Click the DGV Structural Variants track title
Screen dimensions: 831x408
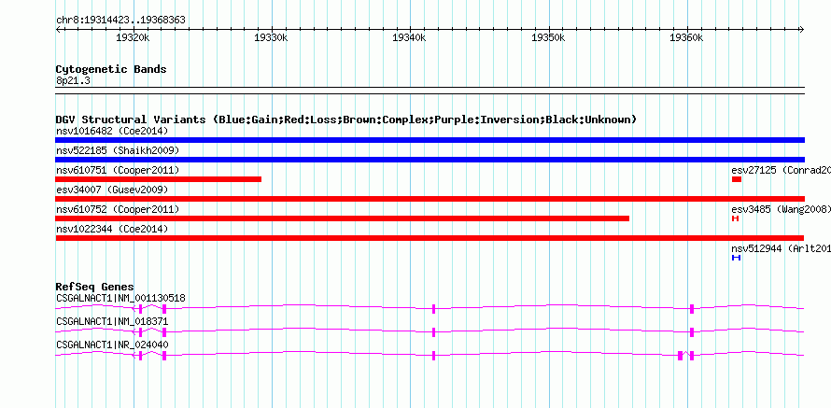pos(346,120)
